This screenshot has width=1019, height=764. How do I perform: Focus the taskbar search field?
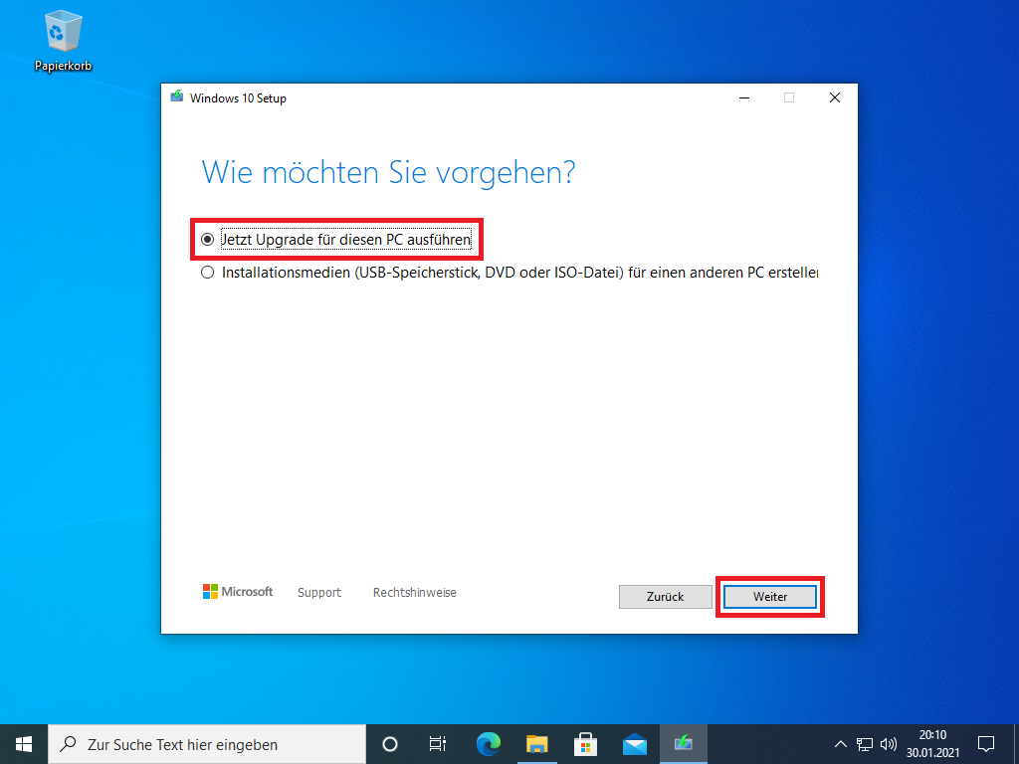[207, 744]
